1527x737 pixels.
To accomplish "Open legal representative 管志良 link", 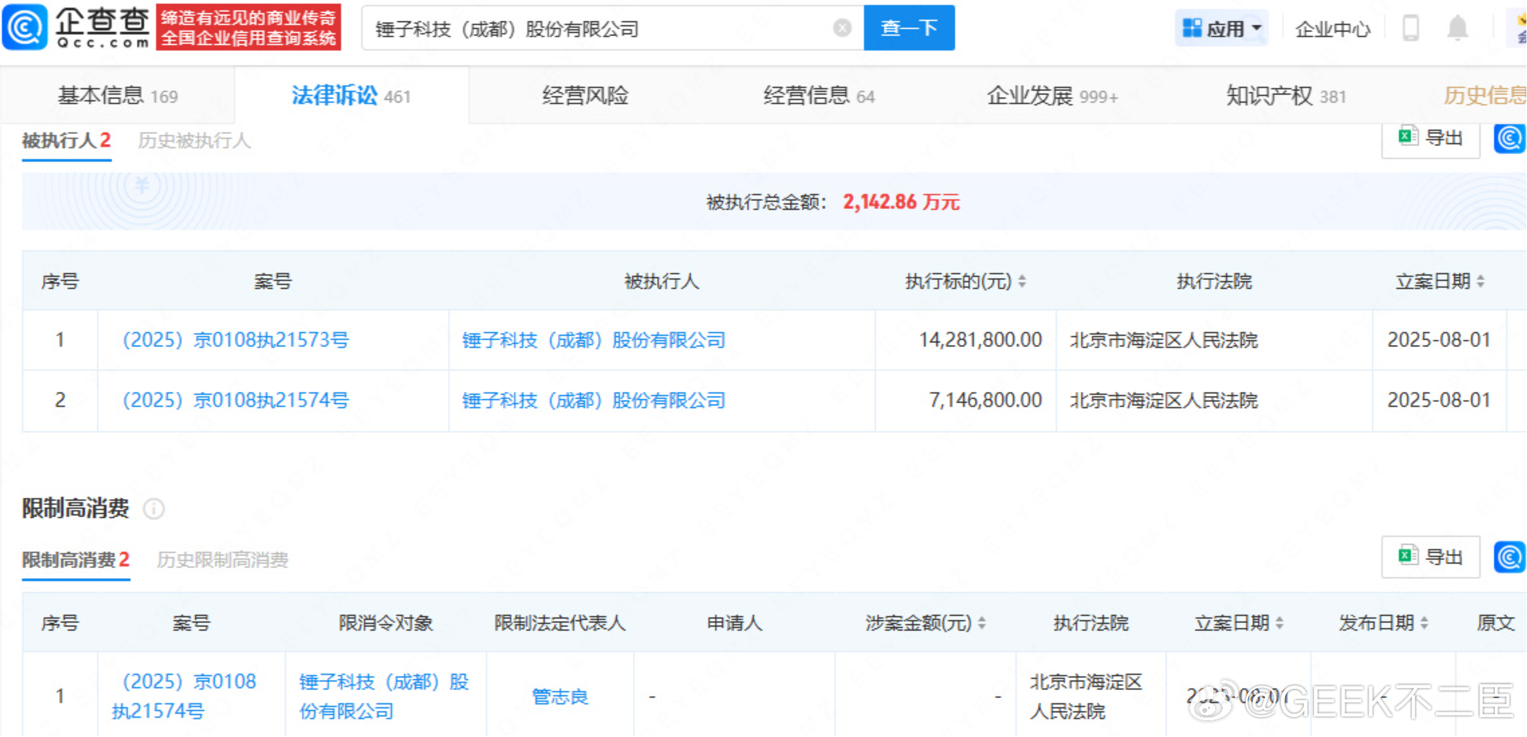I will click(x=560, y=697).
